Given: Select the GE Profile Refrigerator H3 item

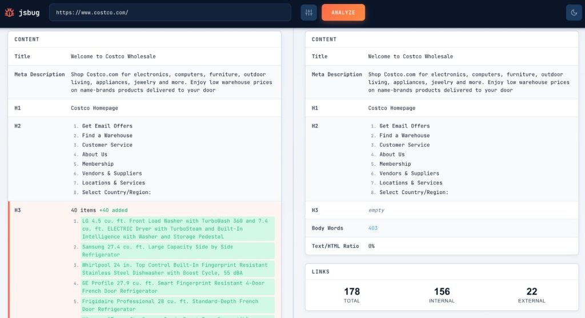Looking at the screenshot, I should pos(178,287).
